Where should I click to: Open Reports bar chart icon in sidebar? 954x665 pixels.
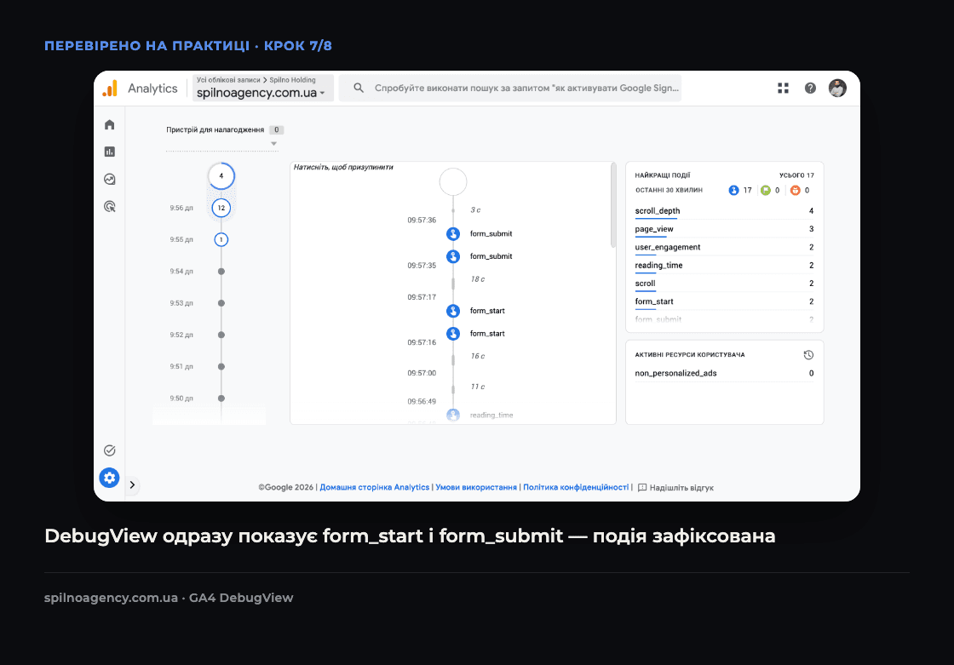[110, 152]
